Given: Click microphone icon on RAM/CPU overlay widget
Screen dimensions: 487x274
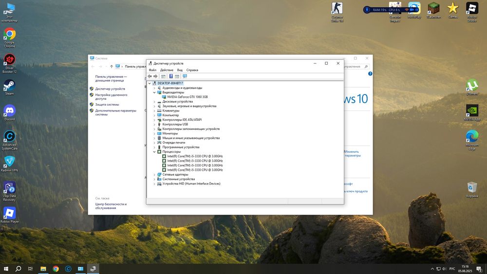Looking at the screenshot, I should pyautogui.click(x=367, y=10).
